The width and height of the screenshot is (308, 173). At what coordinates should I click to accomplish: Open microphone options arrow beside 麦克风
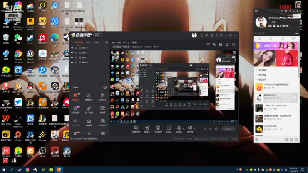click(184, 128)
